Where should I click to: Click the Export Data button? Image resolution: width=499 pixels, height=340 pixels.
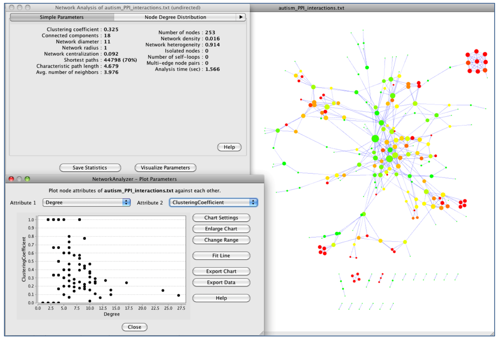click(221, 282)
